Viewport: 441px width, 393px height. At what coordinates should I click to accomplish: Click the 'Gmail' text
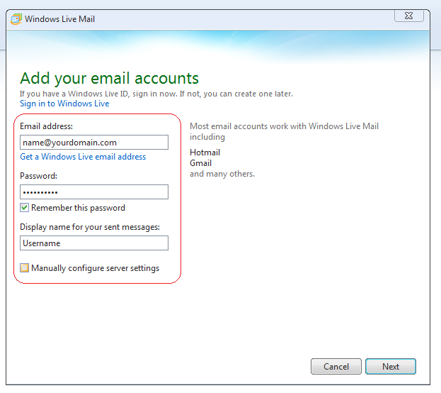[x=200, y=163]
